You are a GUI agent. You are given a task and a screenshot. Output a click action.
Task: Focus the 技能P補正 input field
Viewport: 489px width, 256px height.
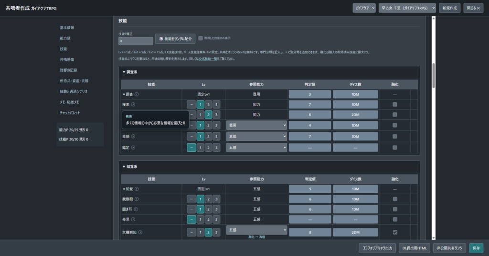[x=136, y=41]
